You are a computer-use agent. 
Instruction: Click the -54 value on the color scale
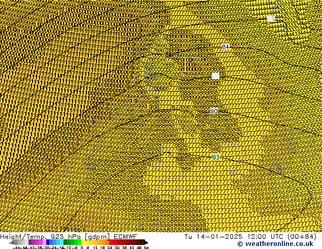click(x=17, y=248)
